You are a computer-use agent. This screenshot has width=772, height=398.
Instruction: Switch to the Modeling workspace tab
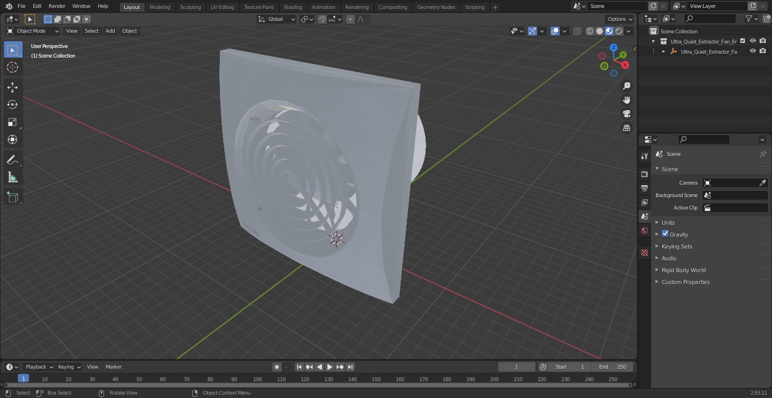click(160, 7)
